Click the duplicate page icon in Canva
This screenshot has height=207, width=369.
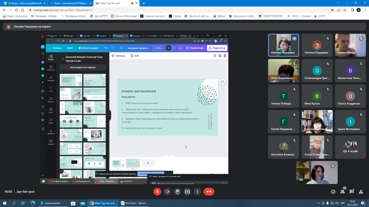[x=220, y=56]
